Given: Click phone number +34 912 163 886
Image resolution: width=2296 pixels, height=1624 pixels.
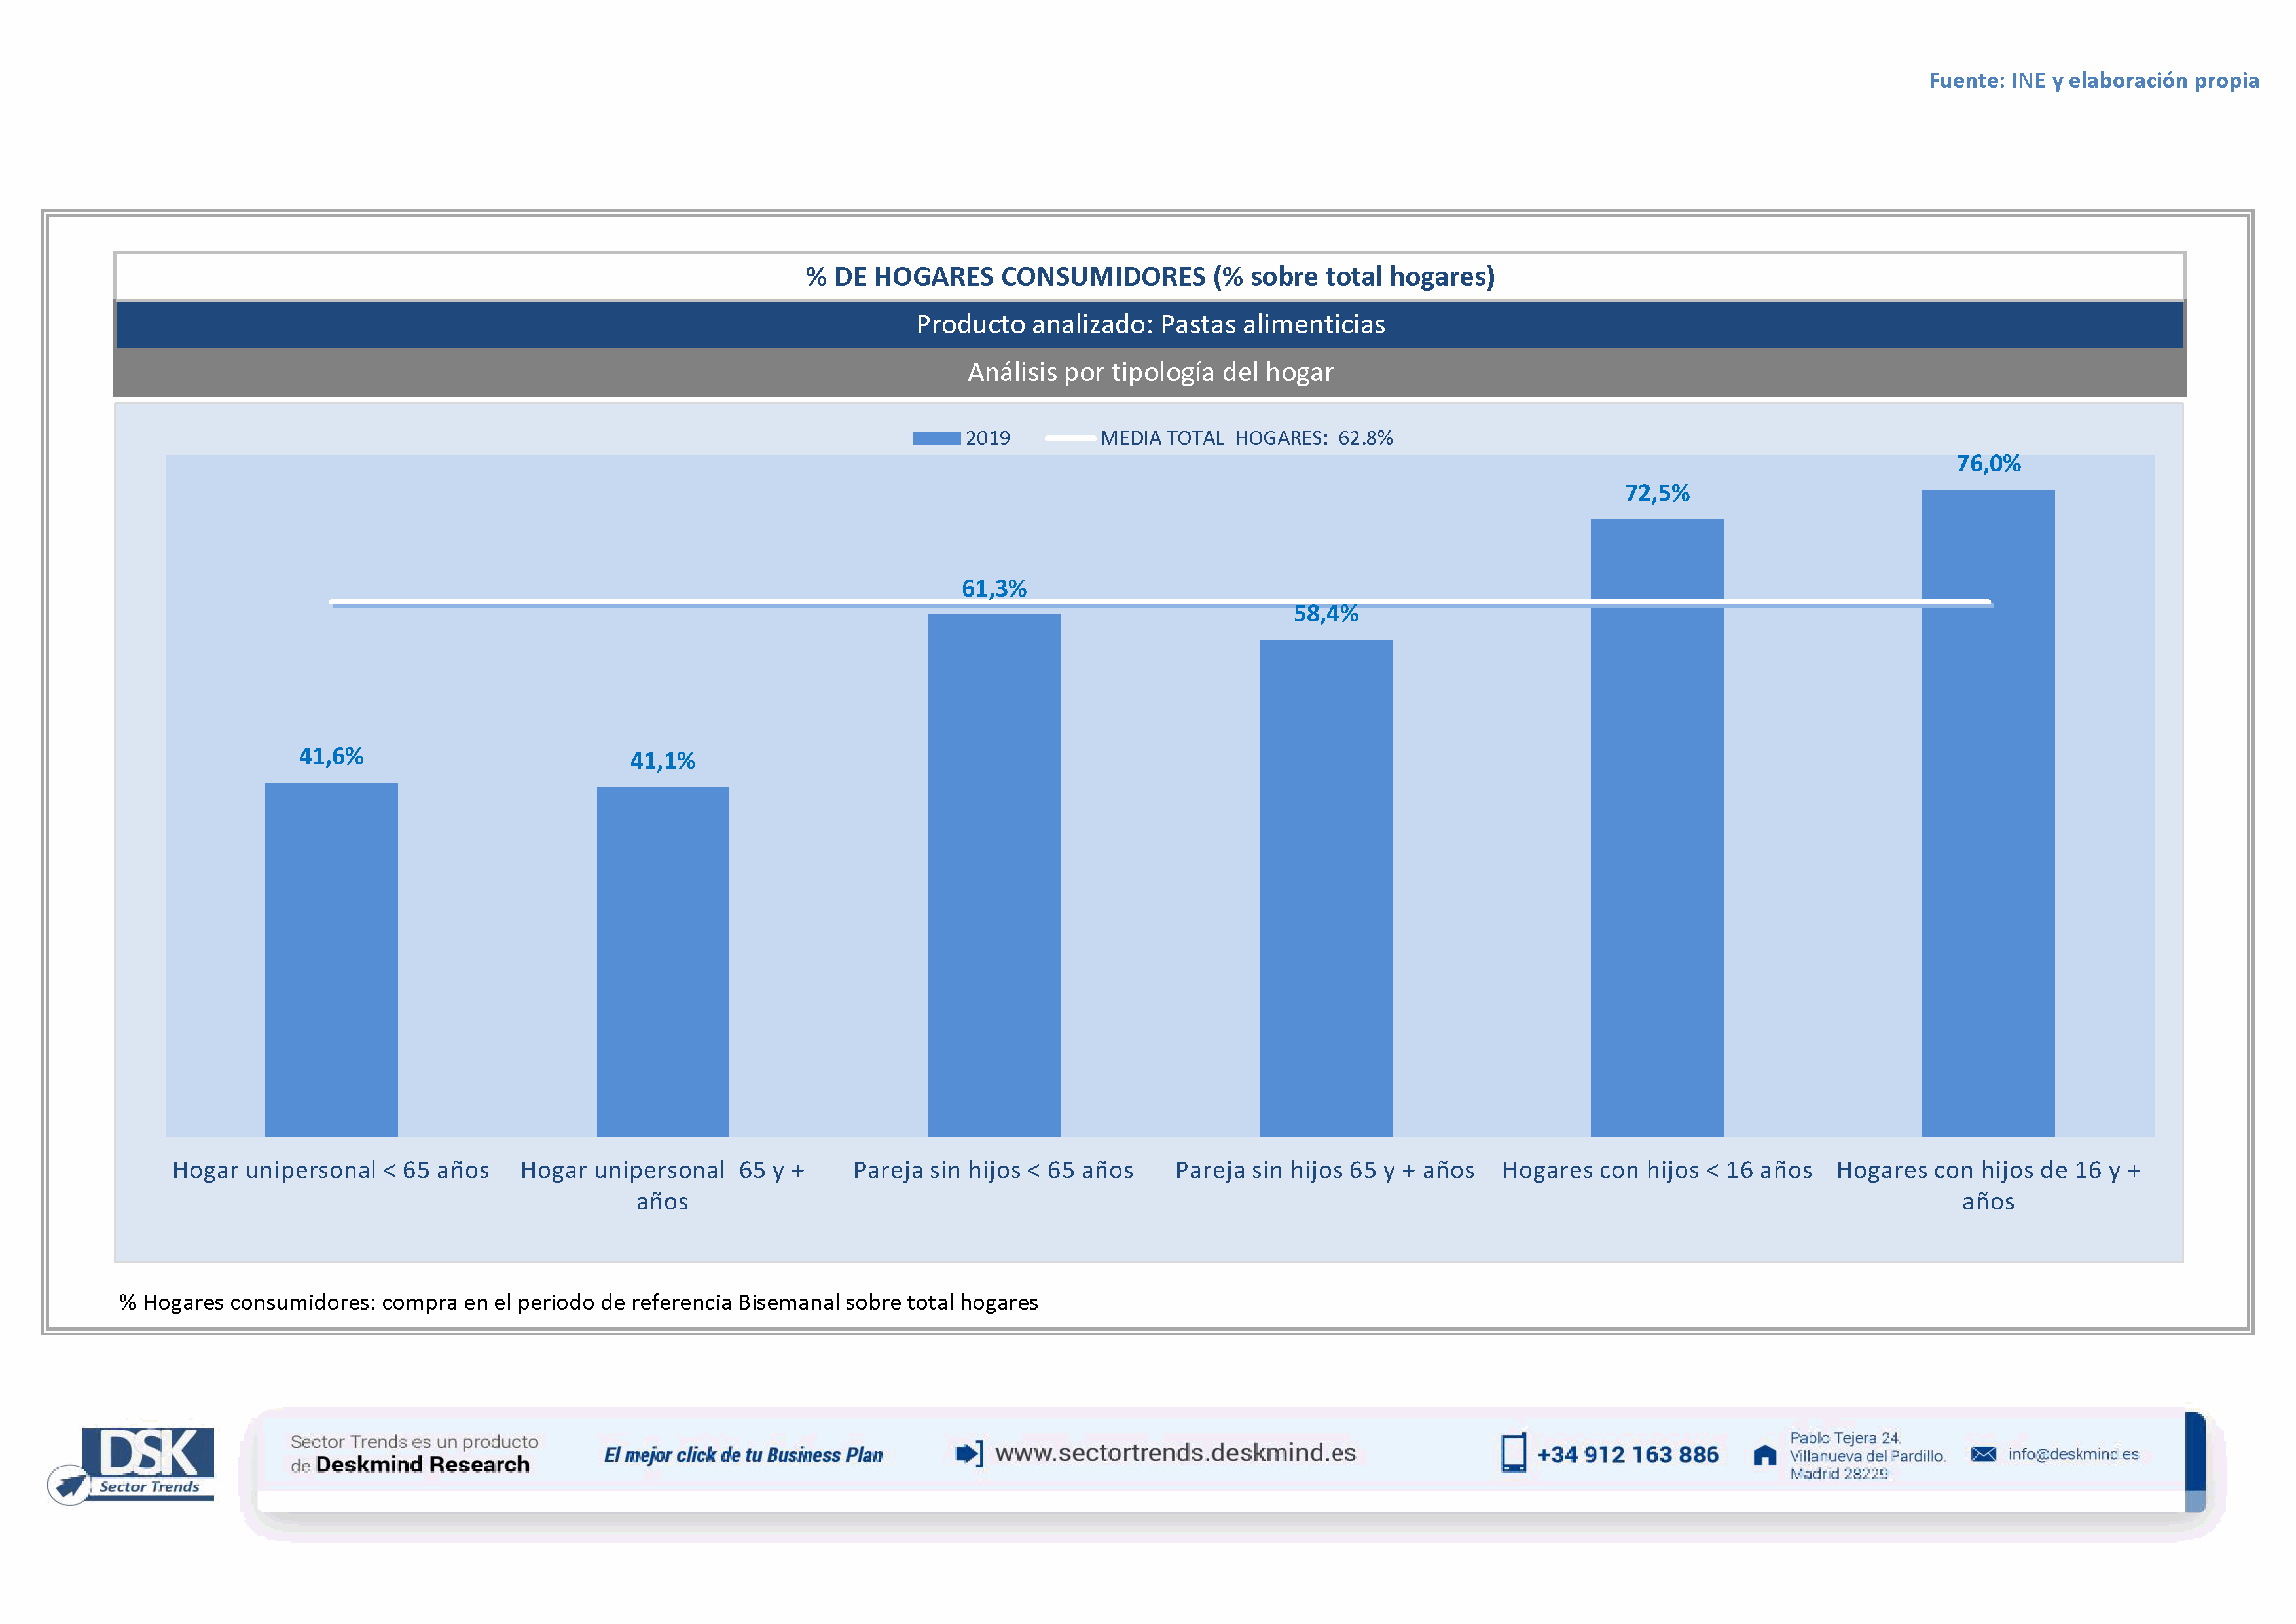Looking at the screenshot, I should coord(1627,1455).
